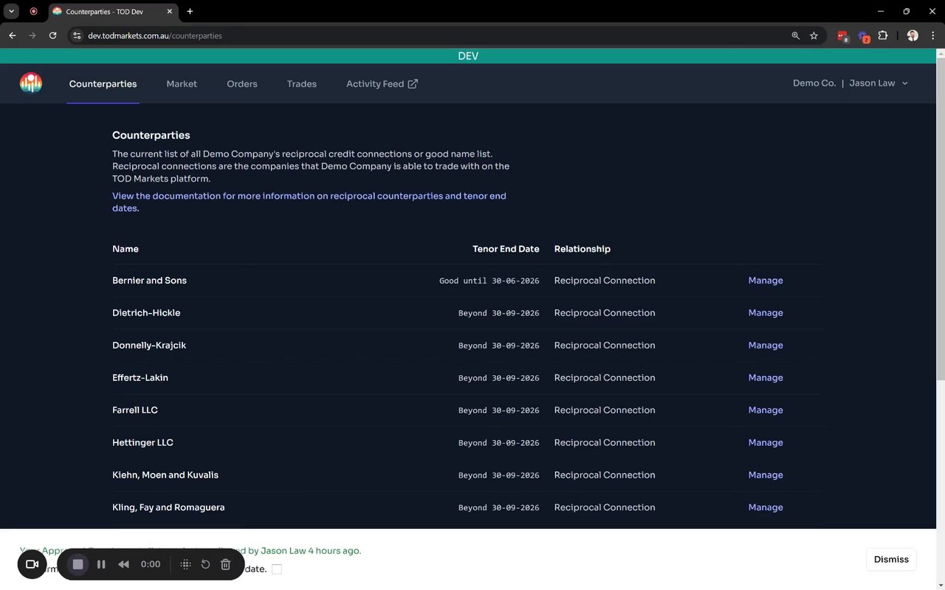The height and width of the screenshot is (590, 945).
Task: Click the 'Tenor End Date' column header
Action: (x=506, y=249)
